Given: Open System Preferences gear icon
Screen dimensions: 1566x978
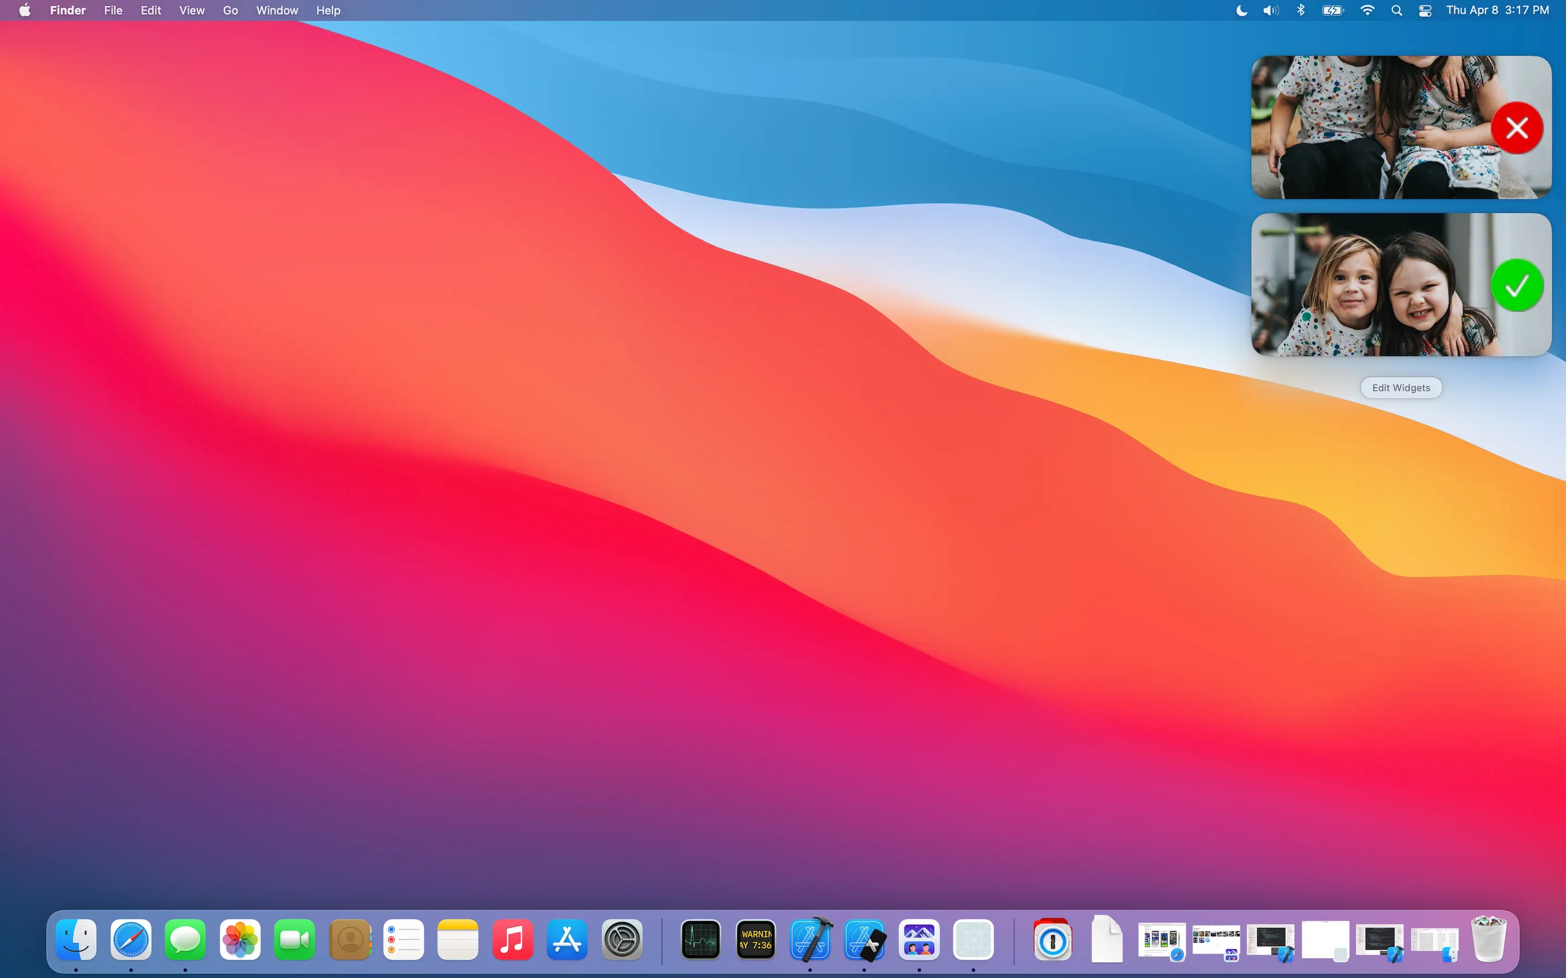Looking at the screenshot, I should pos(622,939).
